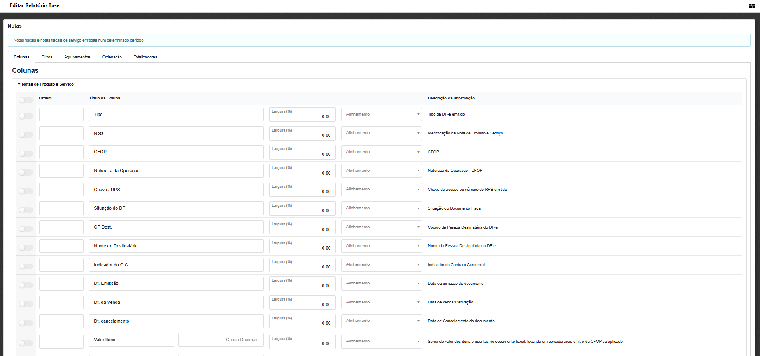Switch to the Filtros tab

pos(46,57)
